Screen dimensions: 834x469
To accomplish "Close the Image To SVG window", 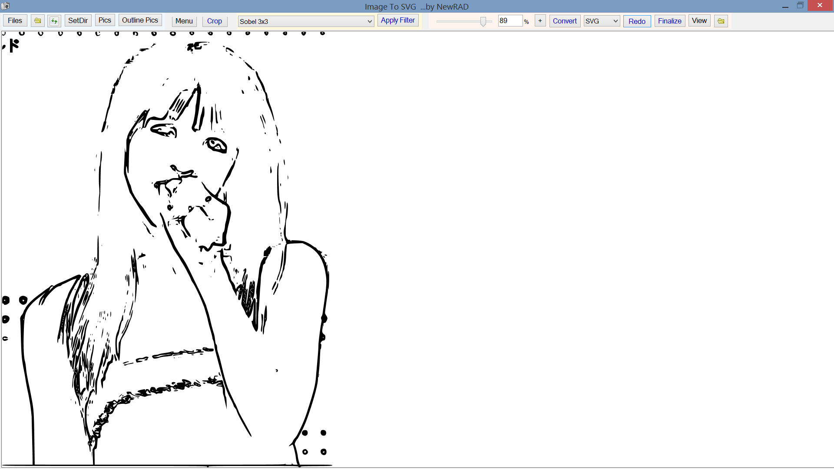I will (x=820, y=6).
